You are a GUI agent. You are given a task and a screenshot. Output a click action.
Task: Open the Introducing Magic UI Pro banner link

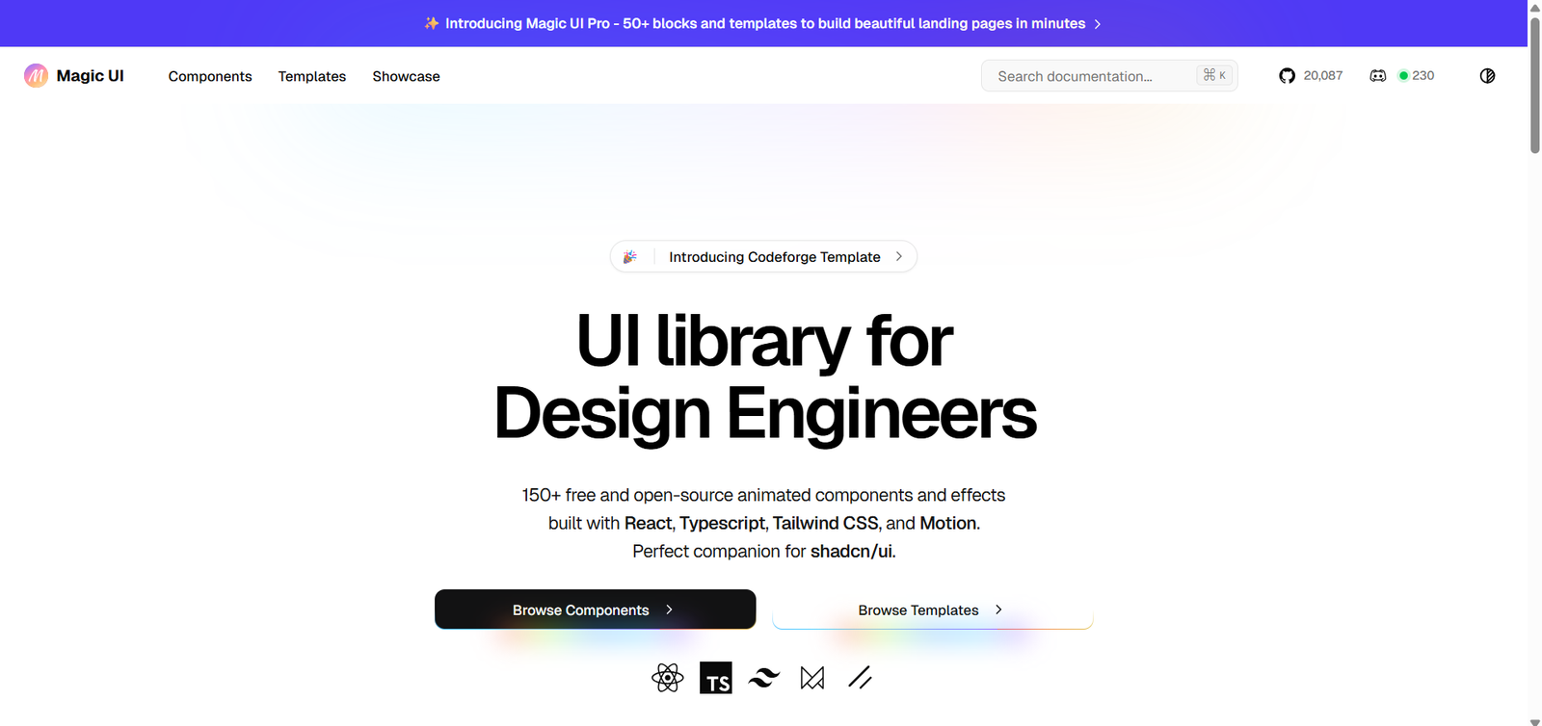pos(764,23)
